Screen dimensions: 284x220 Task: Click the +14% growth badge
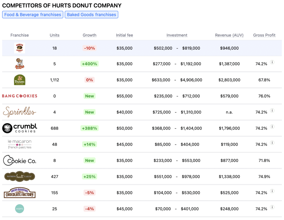90,144
